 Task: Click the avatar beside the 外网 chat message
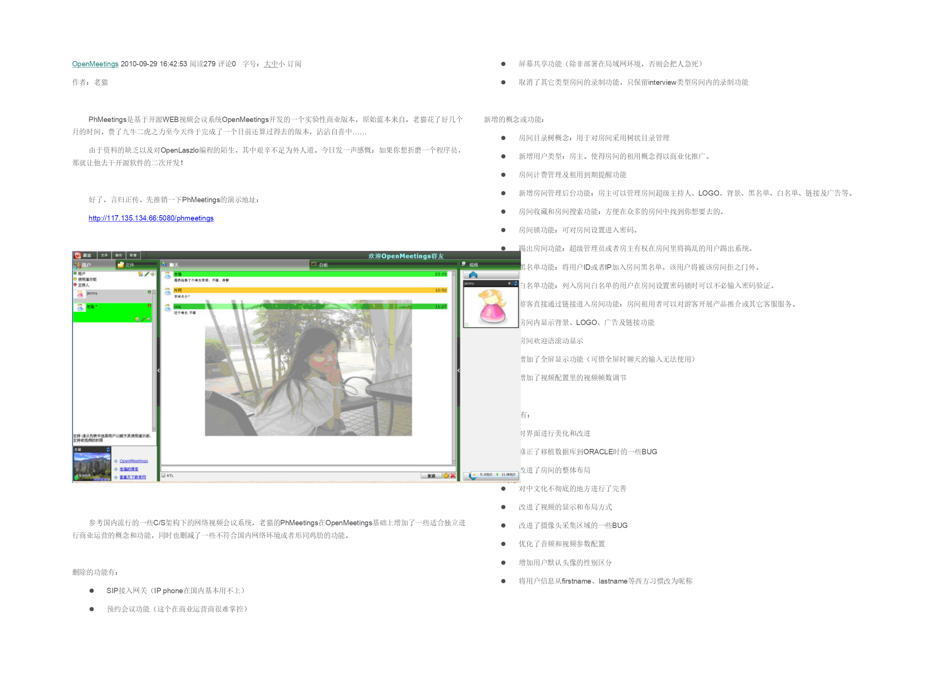(x=168, y=292)
